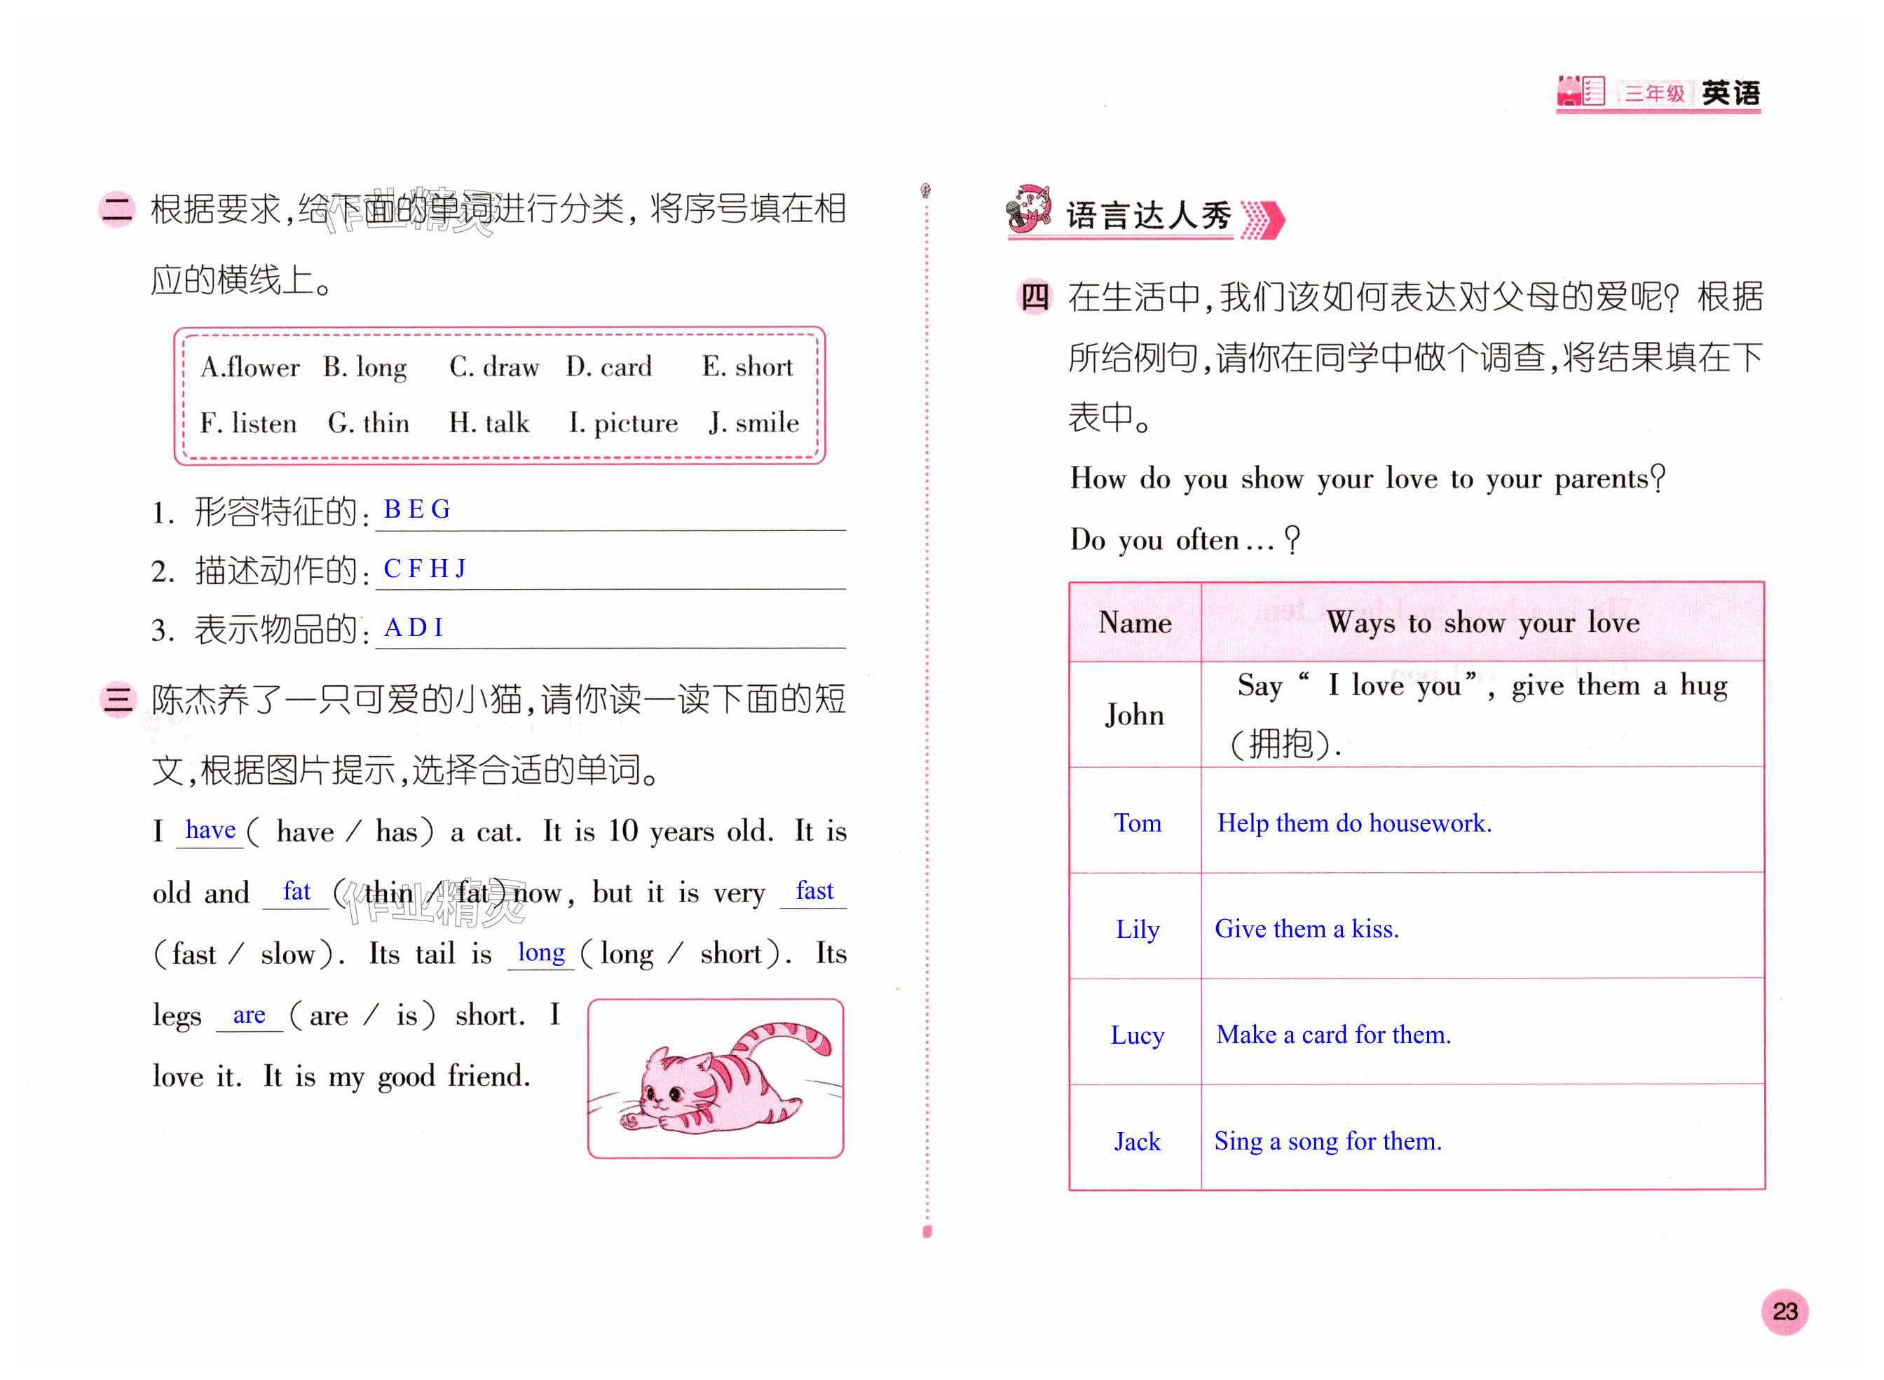Click the page number 23 badge

1784,1311
